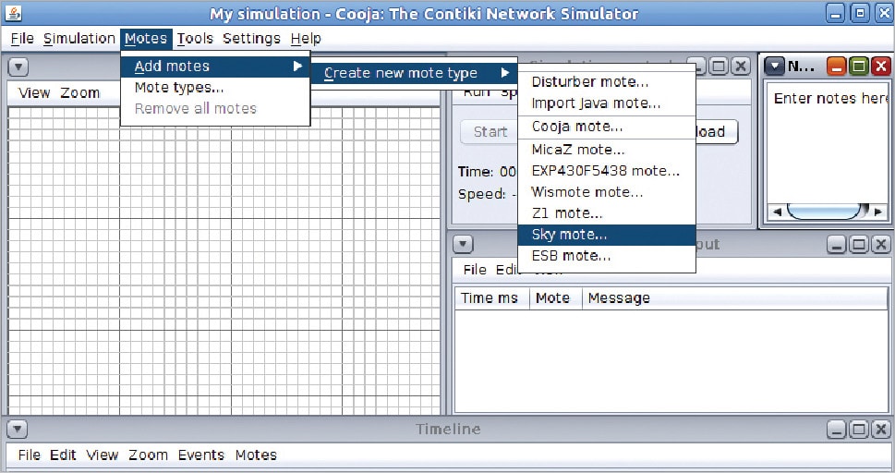This screenshot has height=473, width=895.
Task: Select Sky mote... option
Action: [x=607, y=235]
